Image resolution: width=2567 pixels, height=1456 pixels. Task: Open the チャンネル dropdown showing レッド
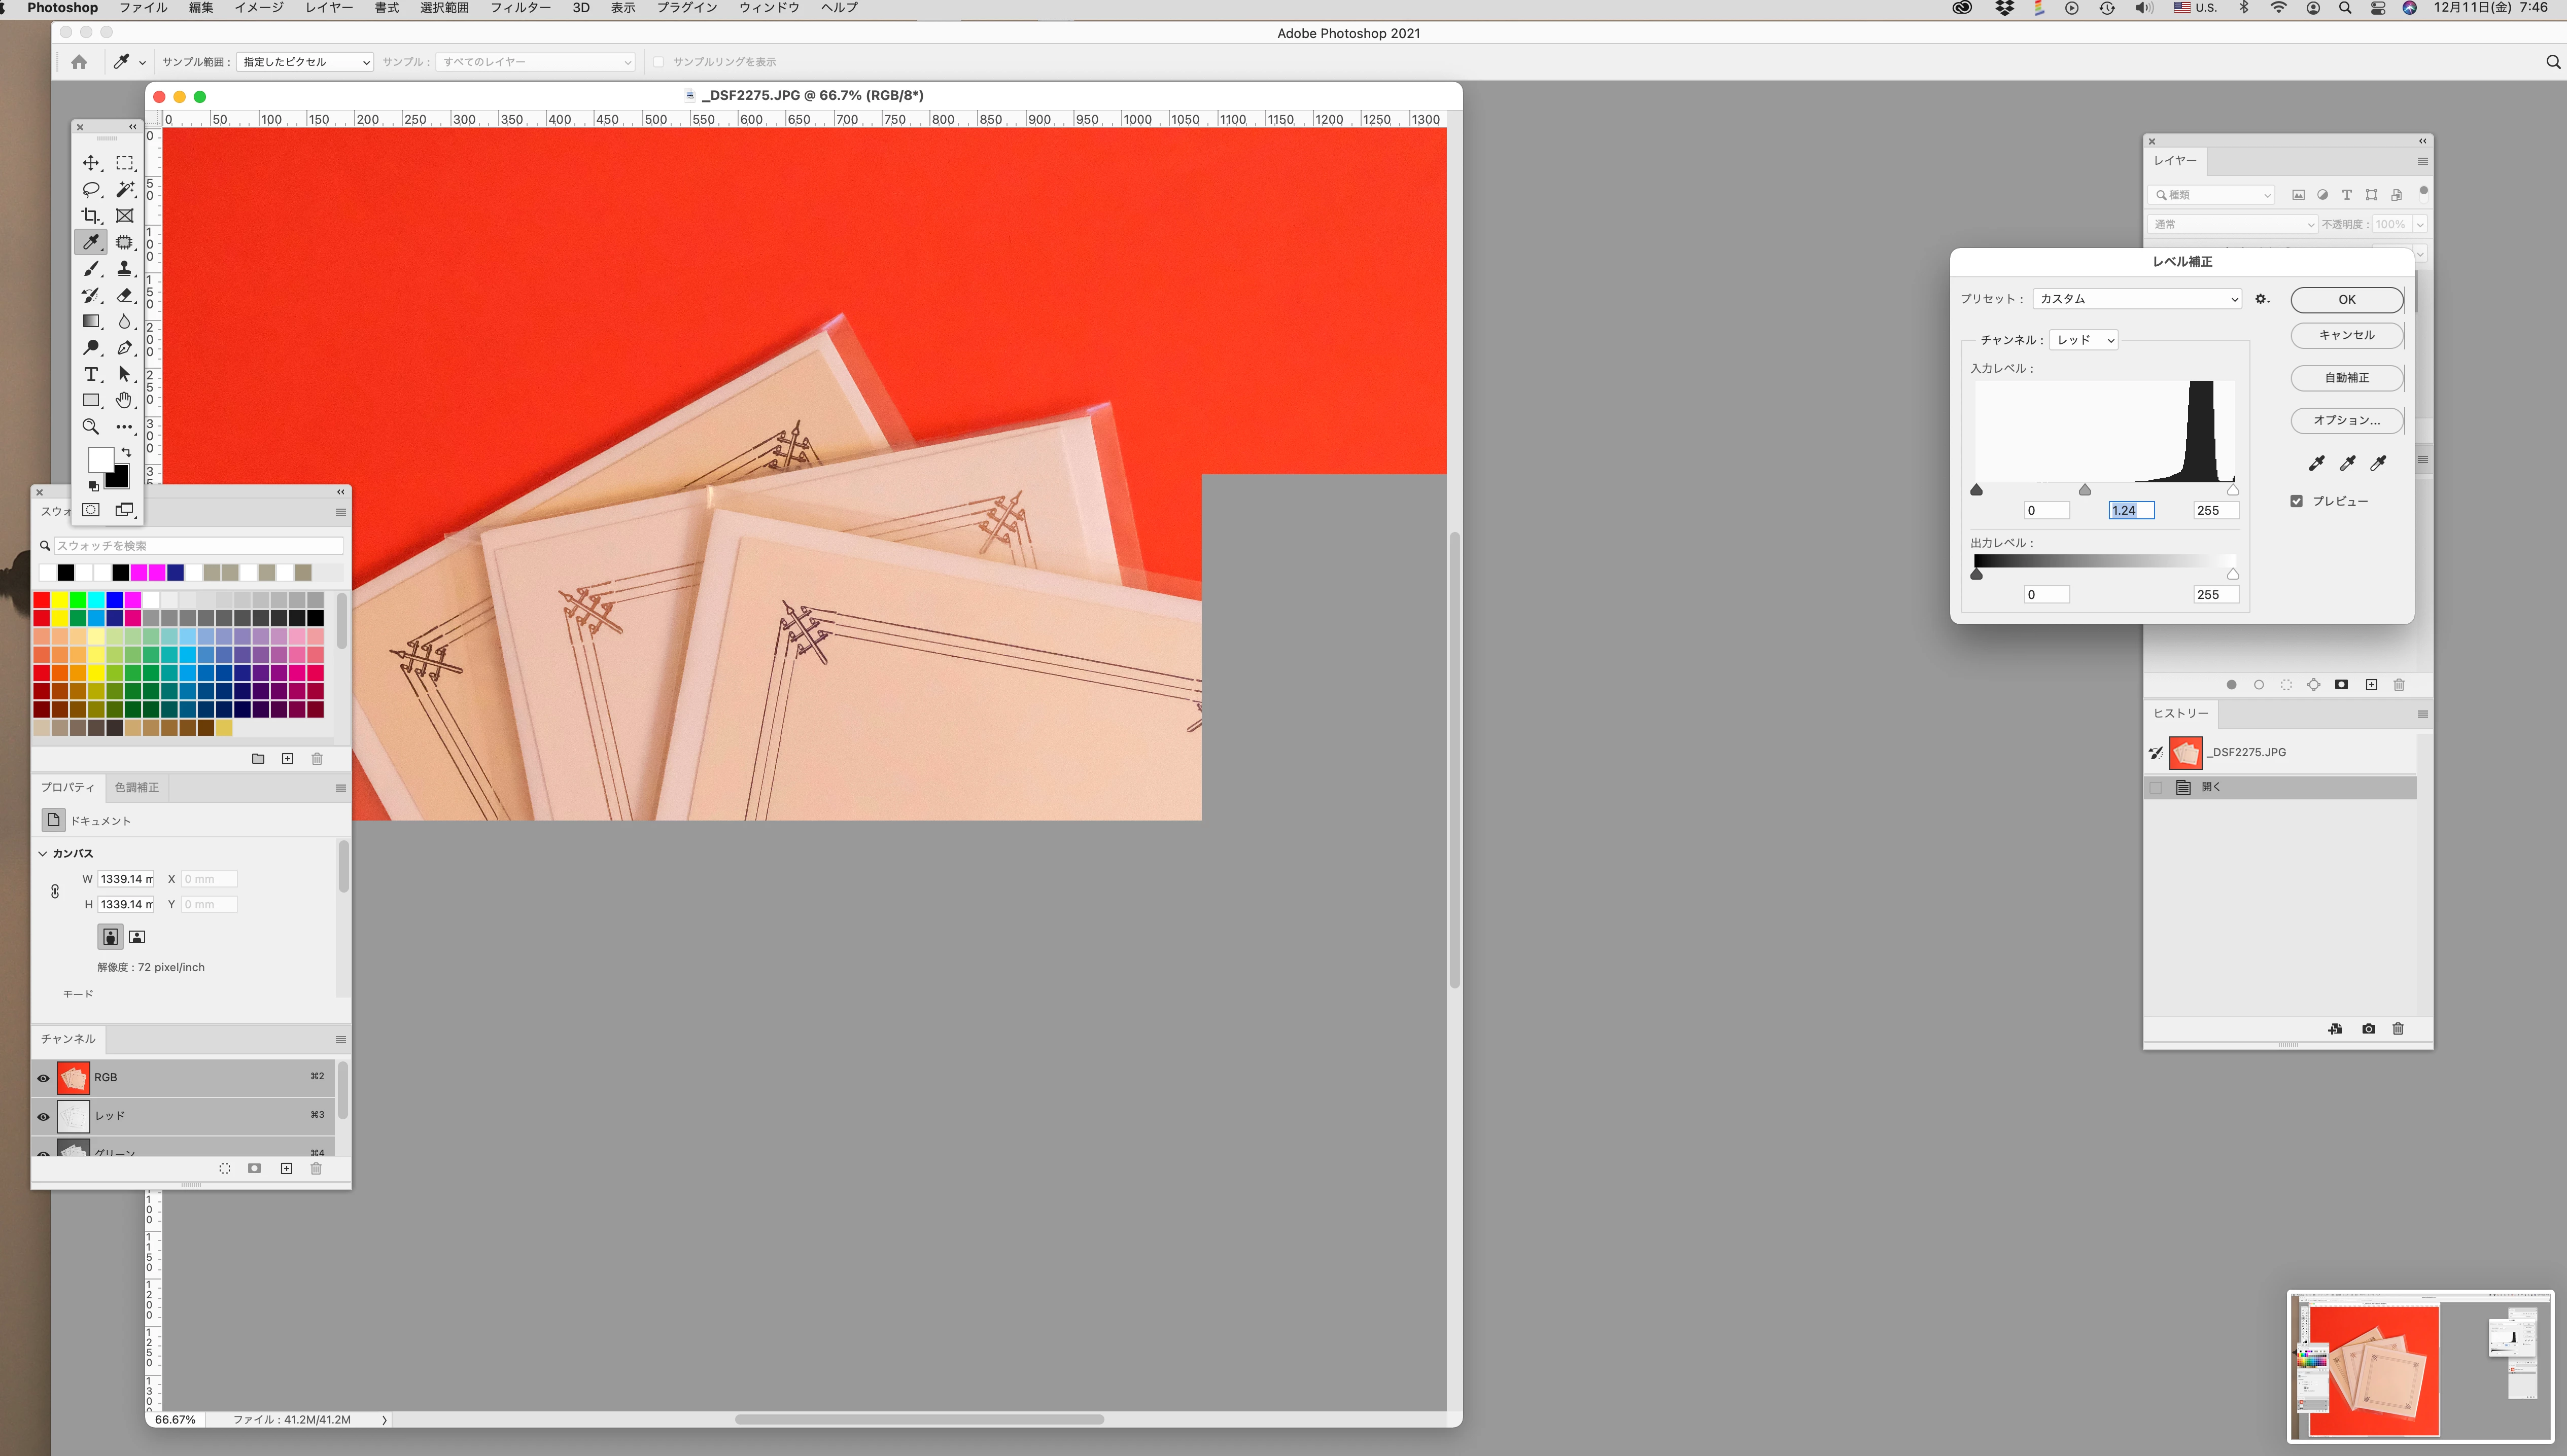2083,340
